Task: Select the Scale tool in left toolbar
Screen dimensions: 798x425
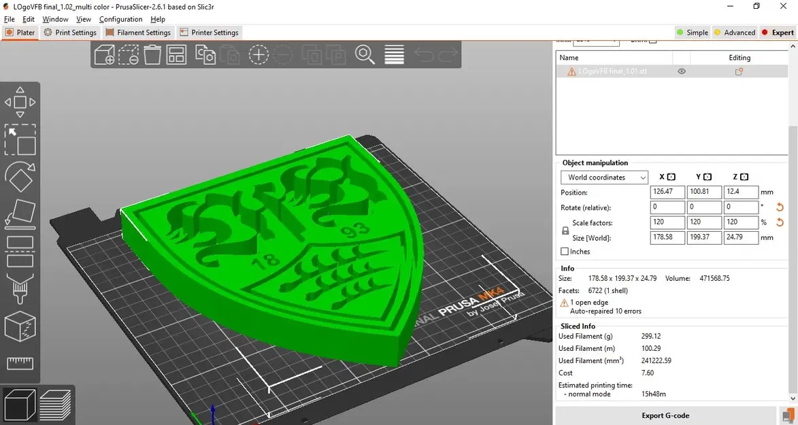Action: point(20,139)
